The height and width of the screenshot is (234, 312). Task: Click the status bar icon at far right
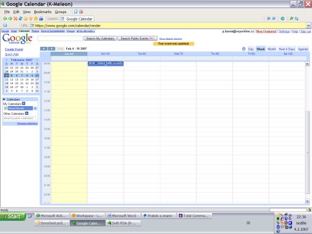click(310, 210)
